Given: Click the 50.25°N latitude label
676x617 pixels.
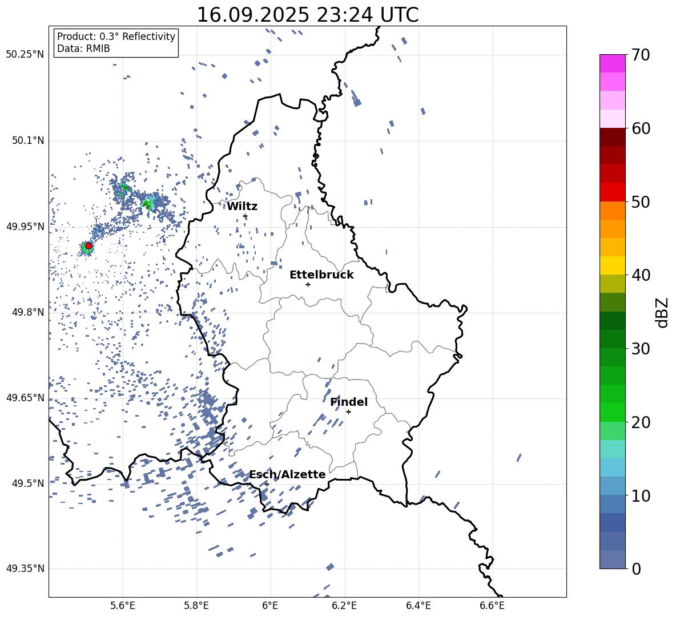Looking at the screenshot, I should click(25, 55).
